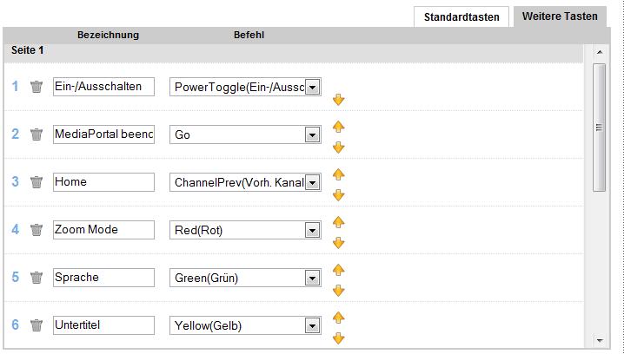The image size is (624, 354).
Task: Move Home row down with arrow
Action: click(339, 195)
